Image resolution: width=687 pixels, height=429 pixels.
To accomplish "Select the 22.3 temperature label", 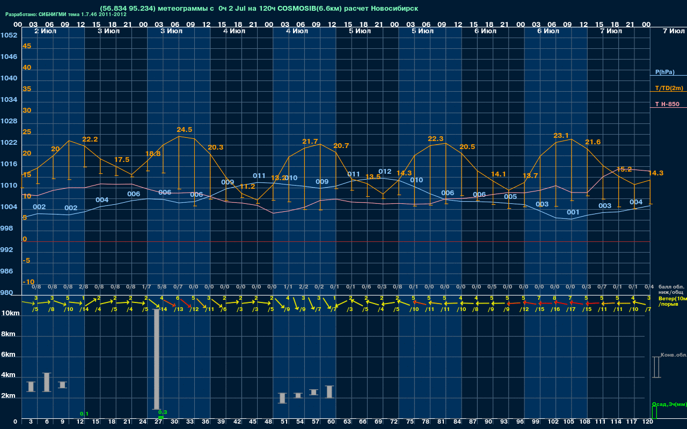I will pyautogui.click(x=436, y=139).
